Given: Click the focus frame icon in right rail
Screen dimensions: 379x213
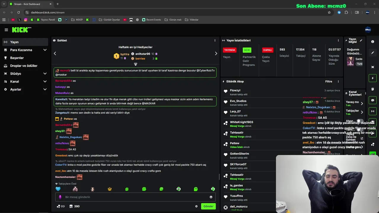Looking at the screenshot, I should click(x=372, y=67).
